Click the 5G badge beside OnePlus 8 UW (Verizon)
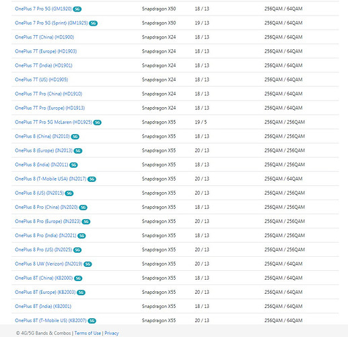The image size is (348, 337). point(88,264)
